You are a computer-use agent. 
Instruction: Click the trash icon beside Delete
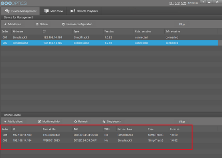(37, 24)
